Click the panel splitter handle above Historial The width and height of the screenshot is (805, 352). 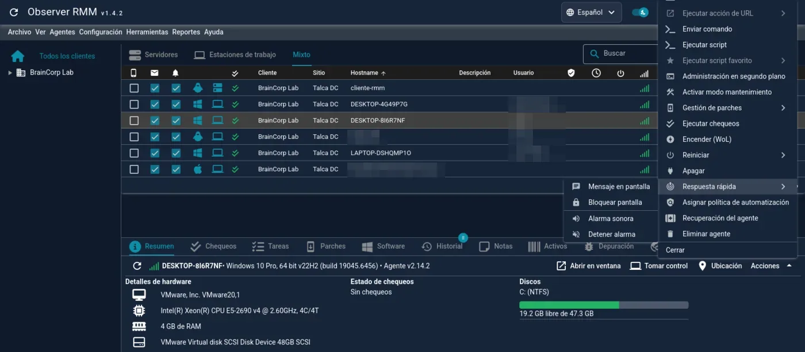click(x=463, y=238)
